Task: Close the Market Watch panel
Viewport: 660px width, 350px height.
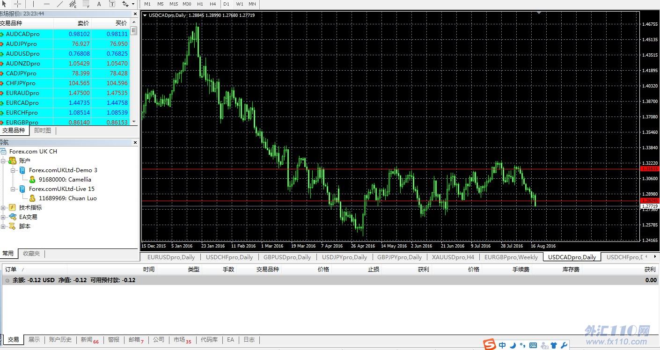Action: tap(136, 14)
